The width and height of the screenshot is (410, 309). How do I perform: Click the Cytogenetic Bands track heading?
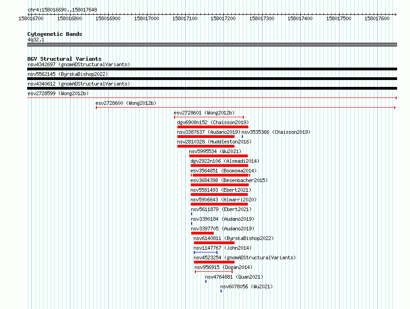pyautogui.click(x=55, y=34)
